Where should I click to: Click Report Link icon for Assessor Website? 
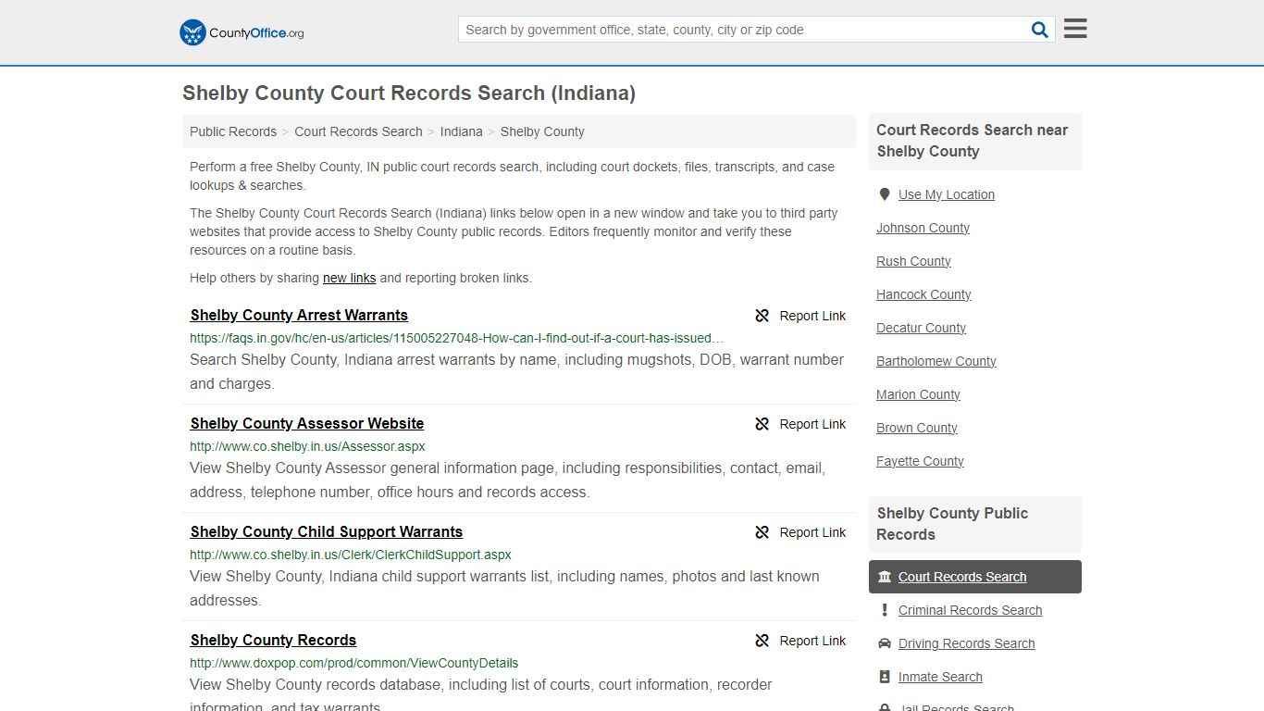(x=762, y=424)
